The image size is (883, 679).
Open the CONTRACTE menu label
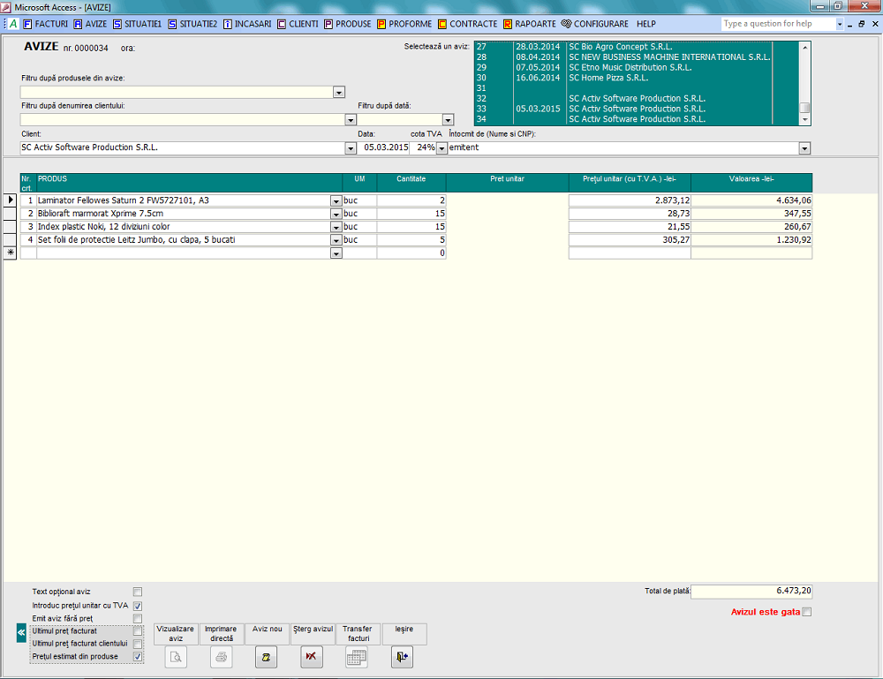pyautogui.click(x=473, y=24)
